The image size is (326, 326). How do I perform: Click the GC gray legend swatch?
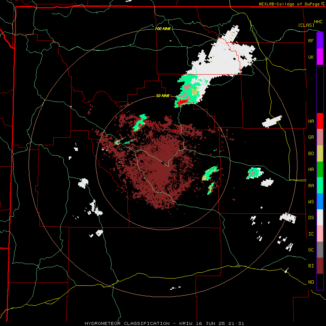tap(320, 250)
